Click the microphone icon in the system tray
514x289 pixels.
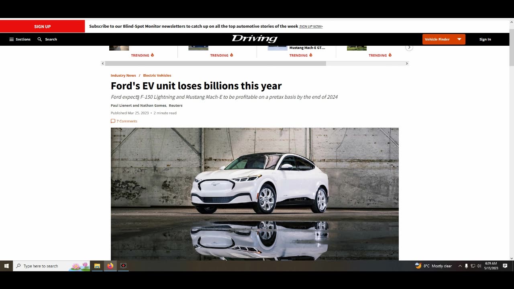(466, 266)
